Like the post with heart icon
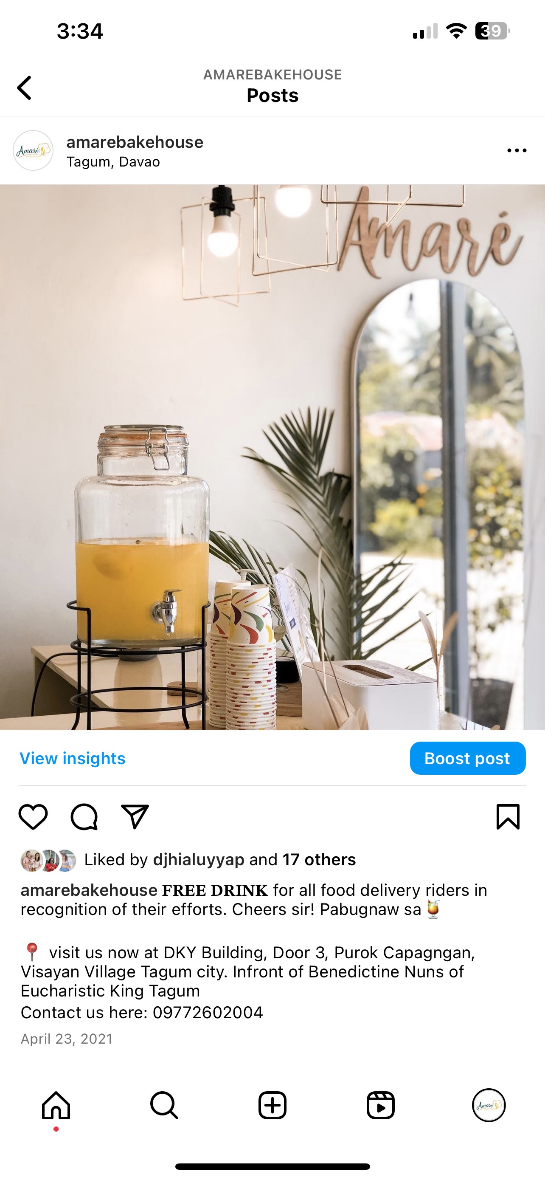Screen dimensions: 545x1180 coord(33,817)
